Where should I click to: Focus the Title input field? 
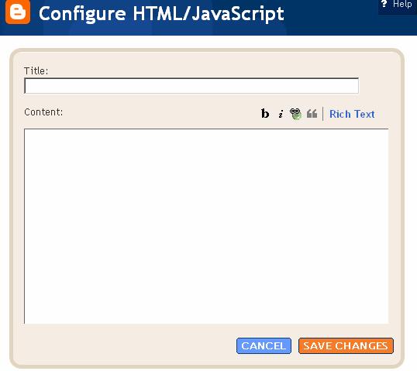[x=191, y=85]
